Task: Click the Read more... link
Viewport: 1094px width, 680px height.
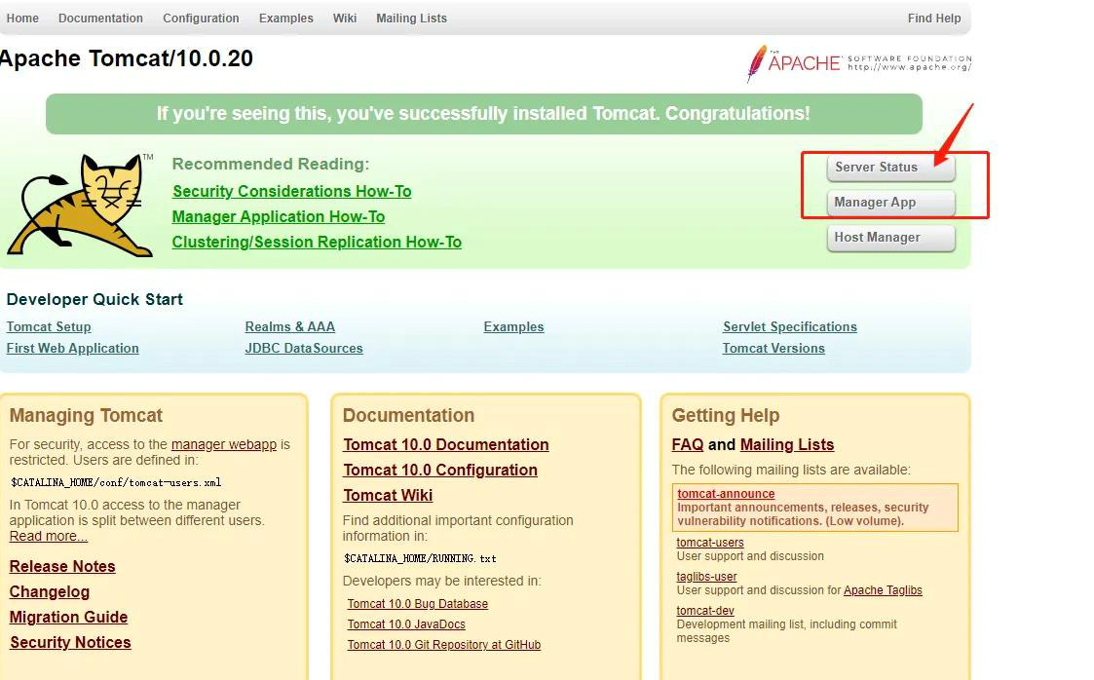Action: click(x=48, y=537)
